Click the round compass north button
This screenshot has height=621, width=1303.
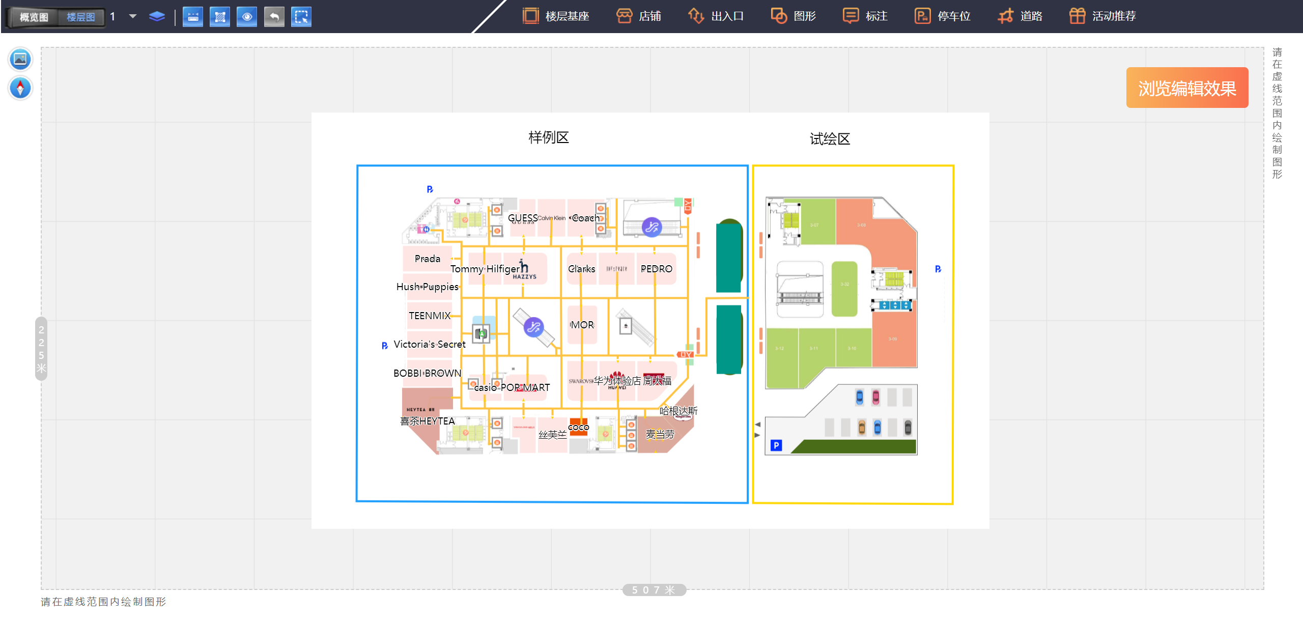(20, 88)
